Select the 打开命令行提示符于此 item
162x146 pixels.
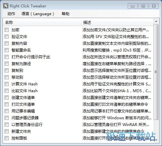coord(31,57)
